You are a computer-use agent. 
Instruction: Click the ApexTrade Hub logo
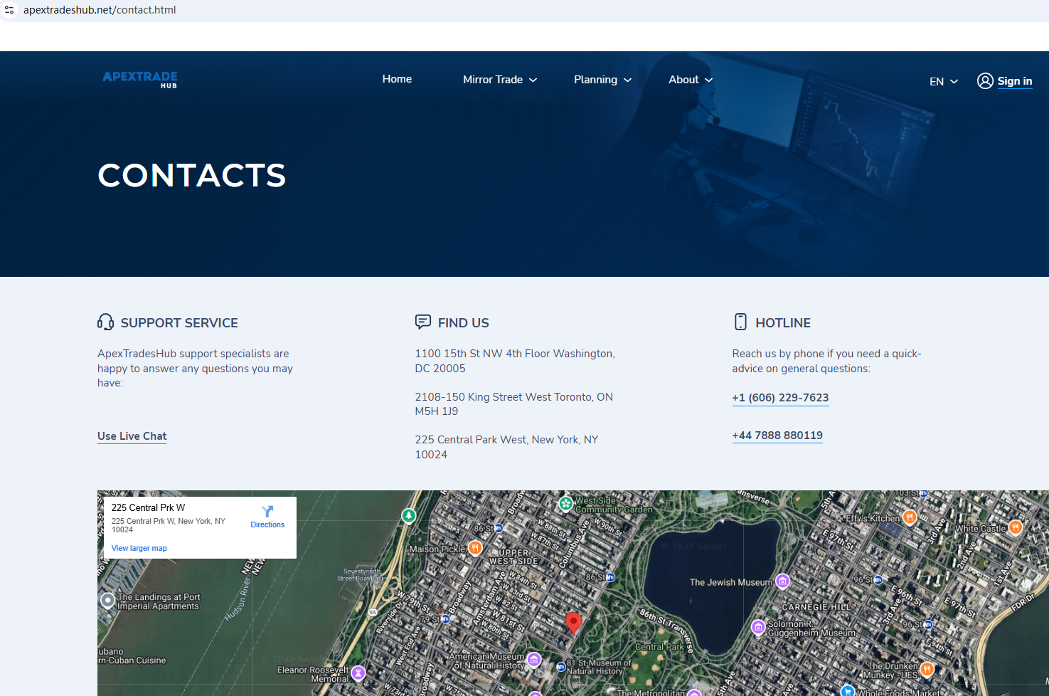[140, 78]
